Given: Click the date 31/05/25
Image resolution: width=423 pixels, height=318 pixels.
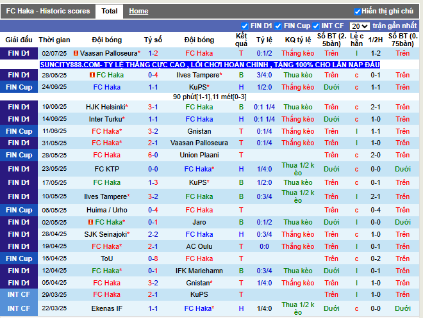Looking at the screenshot, I should coord(54,143).
